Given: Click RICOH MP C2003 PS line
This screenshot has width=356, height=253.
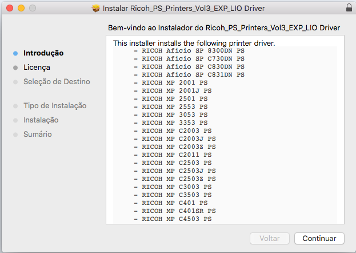Looking at the screenshot, I should click(173, 131).
